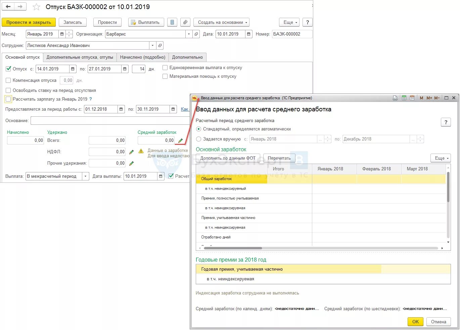Click the days count field showing 14
The image size is (460, 330).
[x=139, y=69]
